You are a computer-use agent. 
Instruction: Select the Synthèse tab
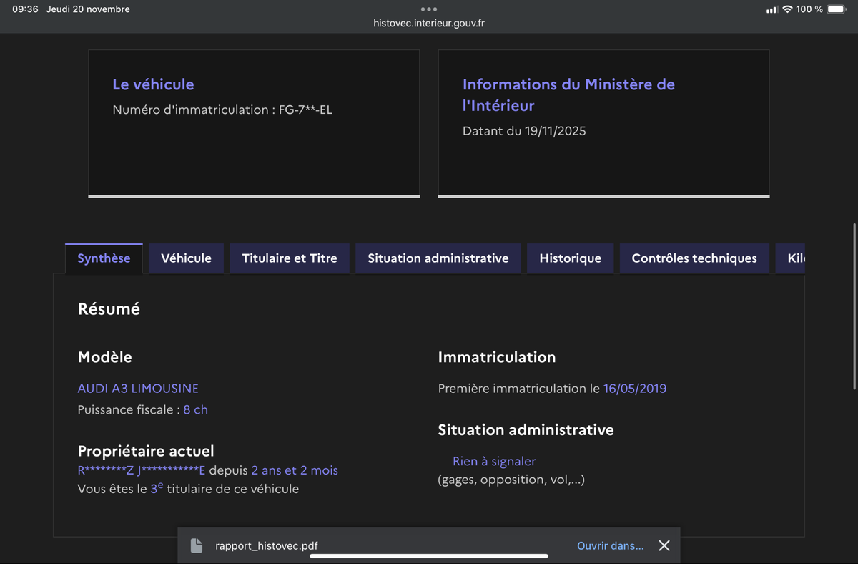point(104,258)
